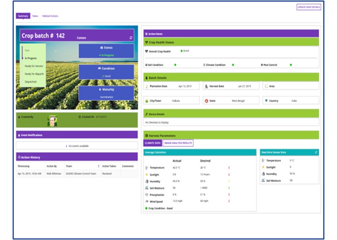337x240 pixels.
Task: Click the Precipitation icon
Action: pyautogui.click(x=146, y=195)
